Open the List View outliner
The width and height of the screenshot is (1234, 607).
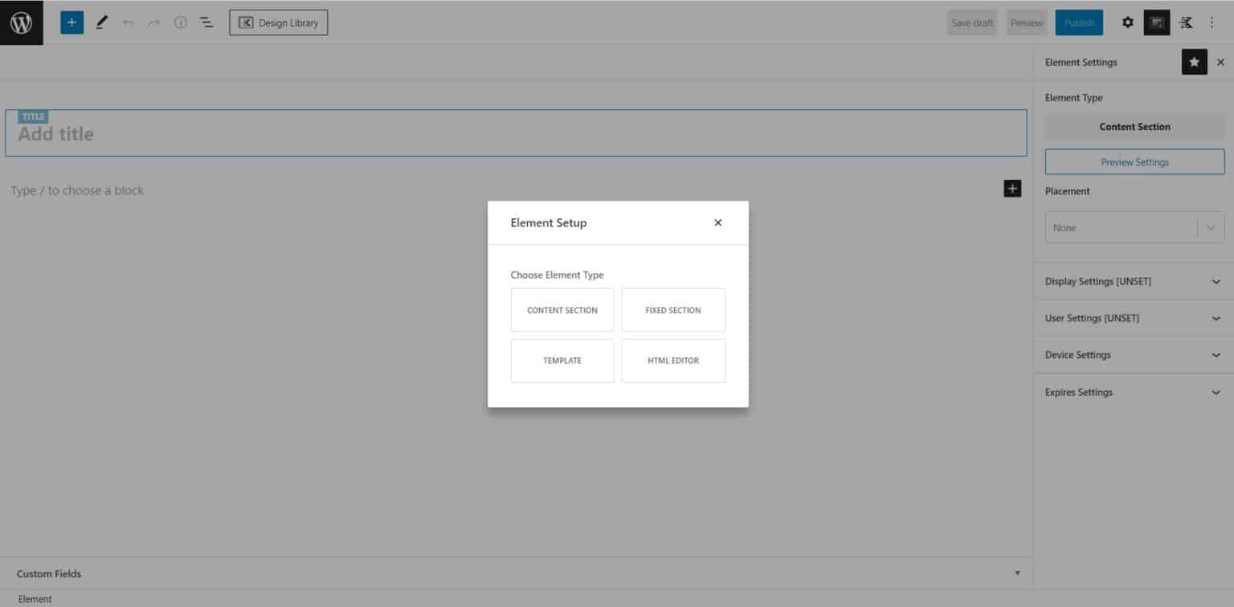[x=206, y=22]
